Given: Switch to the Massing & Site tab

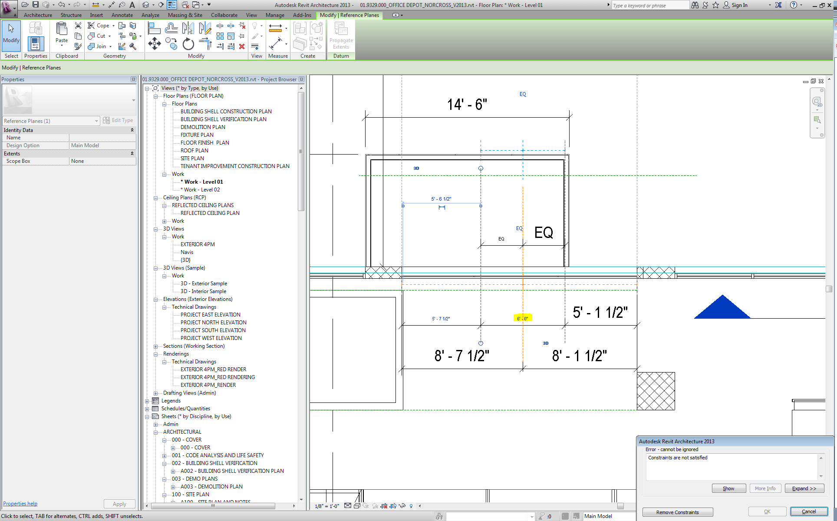Looking at the screenshot, I should (x=185, y=15).
